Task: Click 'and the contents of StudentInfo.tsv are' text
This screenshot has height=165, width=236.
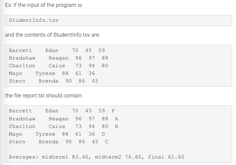Action: [52, 35]
